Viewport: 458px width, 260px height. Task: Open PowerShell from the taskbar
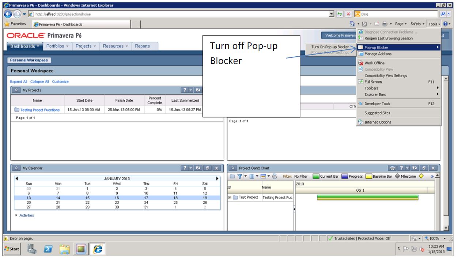[x=49, y=249]
